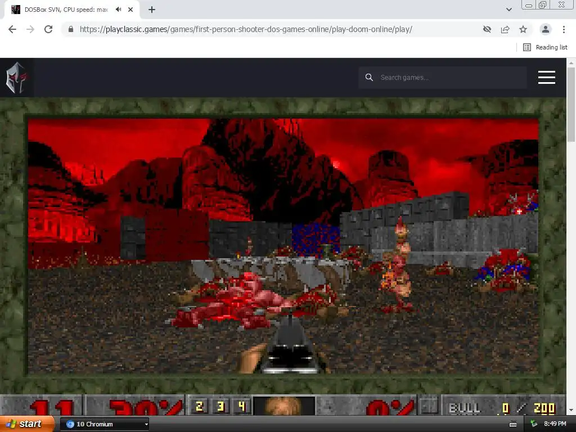Click weapon slot 4 in status bar
Image resolution: width=576 pixels, height=432 pixels.
pyautogui.click(x=241, y=406)
